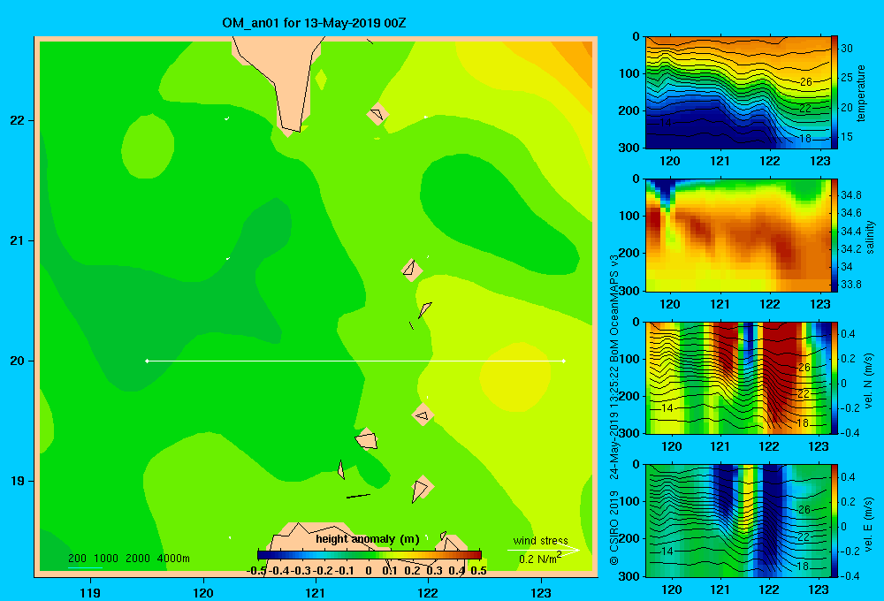Click the 200 depth label on the vel. E panel
This screenshot has width=884, height=601.
click(x=631, y=538)
